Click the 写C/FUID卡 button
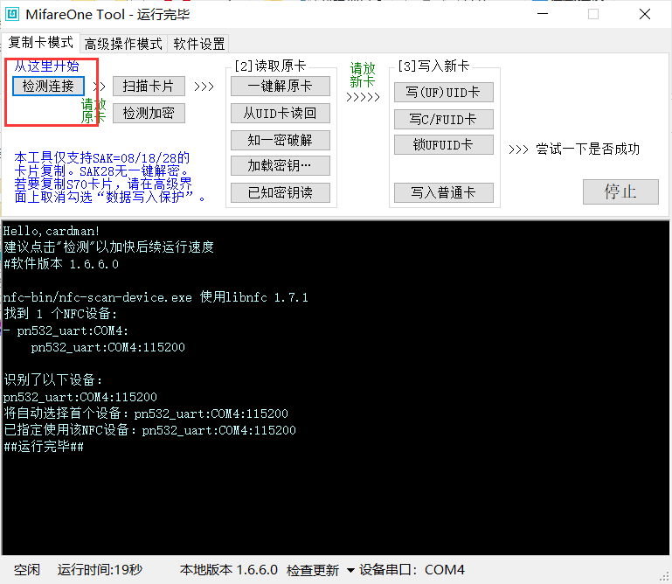The image size is (672, 584). coord(444,119)
